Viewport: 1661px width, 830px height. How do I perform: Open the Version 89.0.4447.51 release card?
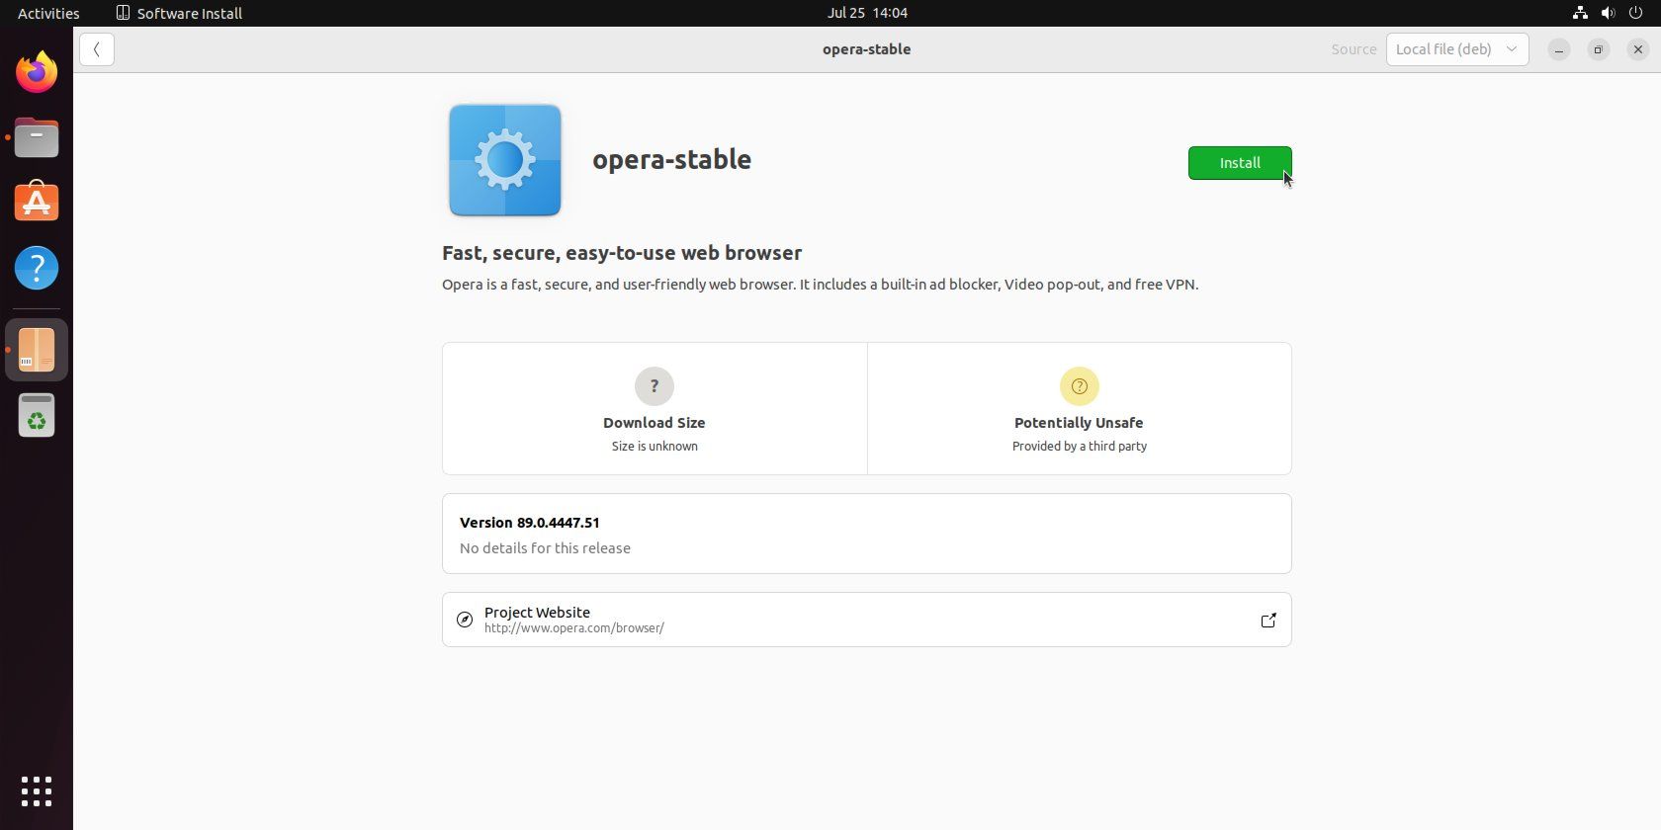point(867,534)
